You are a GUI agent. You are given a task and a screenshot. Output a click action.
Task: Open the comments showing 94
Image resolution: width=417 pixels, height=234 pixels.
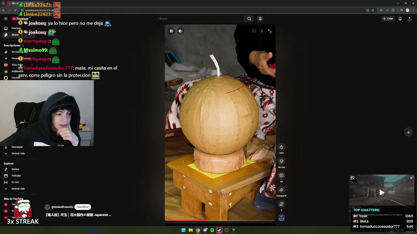[x=281, y=175]
